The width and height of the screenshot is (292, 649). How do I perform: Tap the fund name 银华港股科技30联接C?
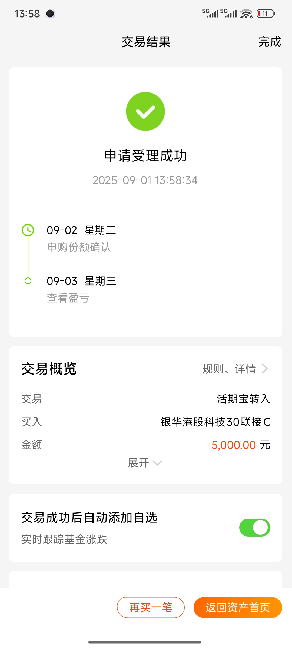[215, 422]
